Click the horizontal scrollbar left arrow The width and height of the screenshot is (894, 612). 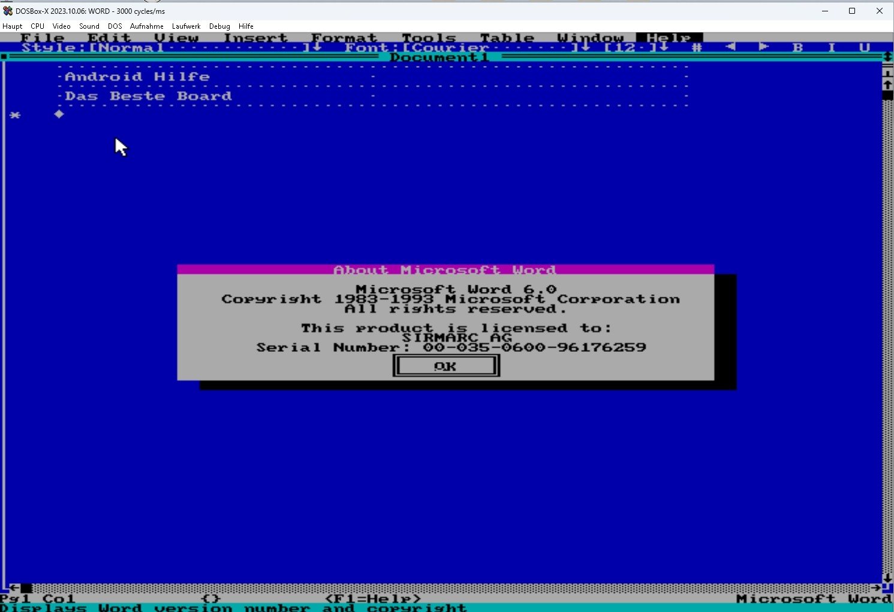[x=15, y=588]
